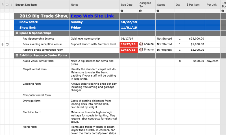Click Shauna's avatar in Reserve press conference row

point(141,49)
